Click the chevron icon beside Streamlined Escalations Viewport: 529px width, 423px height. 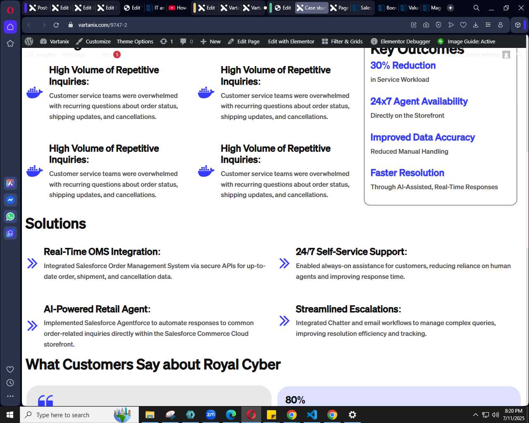click(x=284, y=321)
